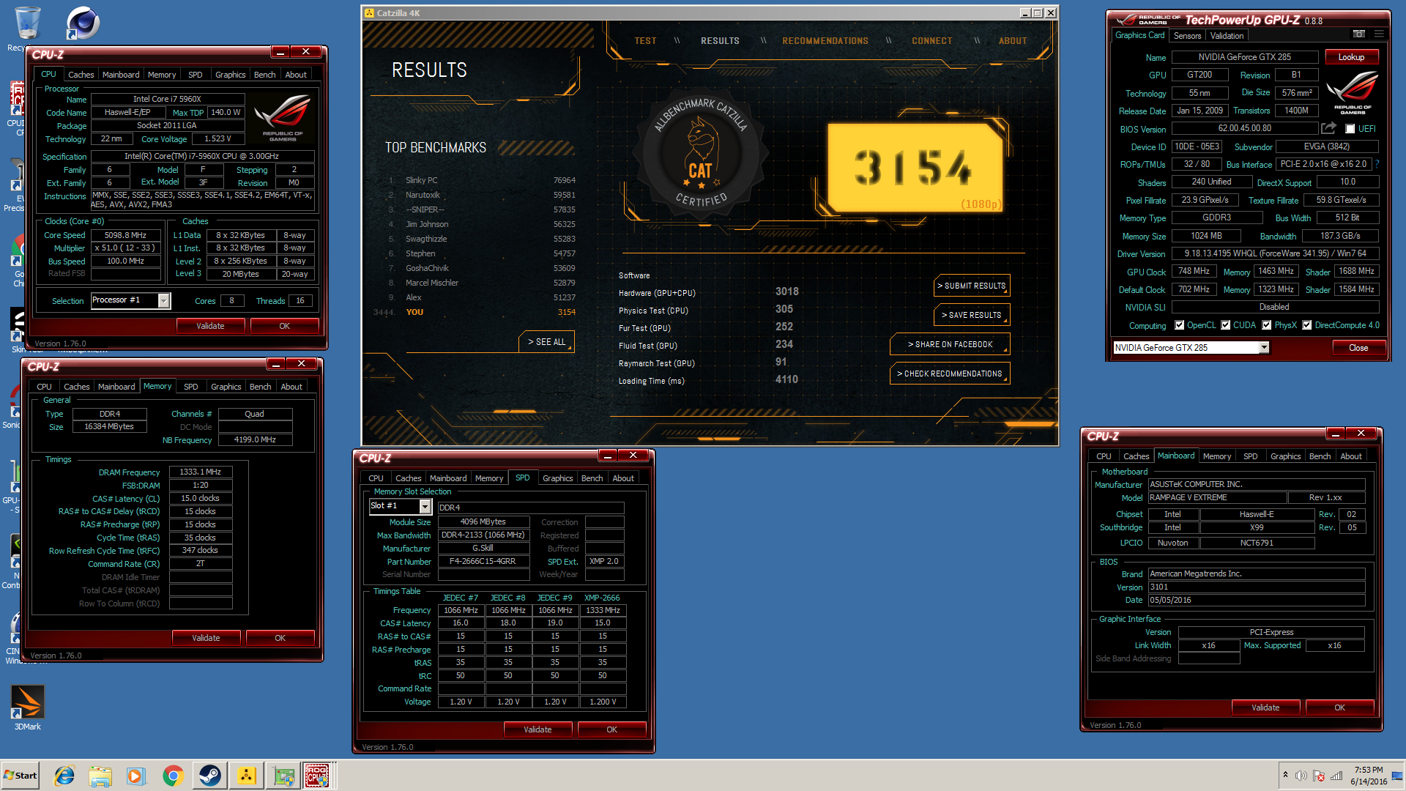Image resolution: width=1406 pixels, height=791 pixels.
Task: Click the Bus Interface question mark in GPU-Z
Action: [1377, 164]
